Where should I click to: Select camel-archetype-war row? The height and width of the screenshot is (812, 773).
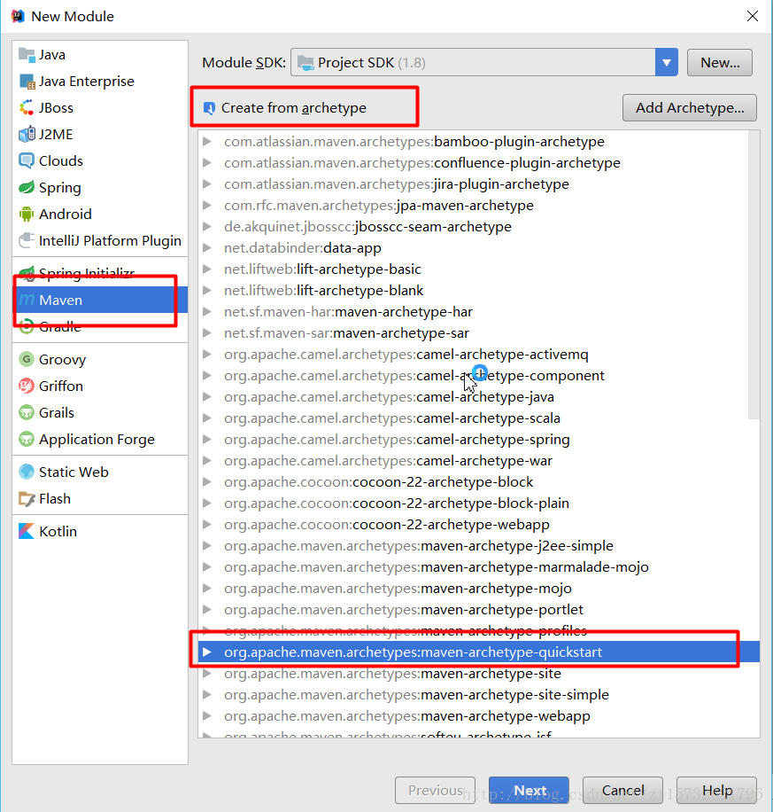point(473,460)
